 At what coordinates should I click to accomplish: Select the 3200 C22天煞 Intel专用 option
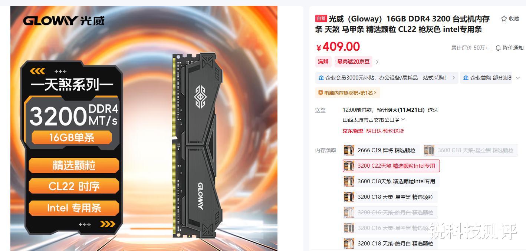point(391,166)
